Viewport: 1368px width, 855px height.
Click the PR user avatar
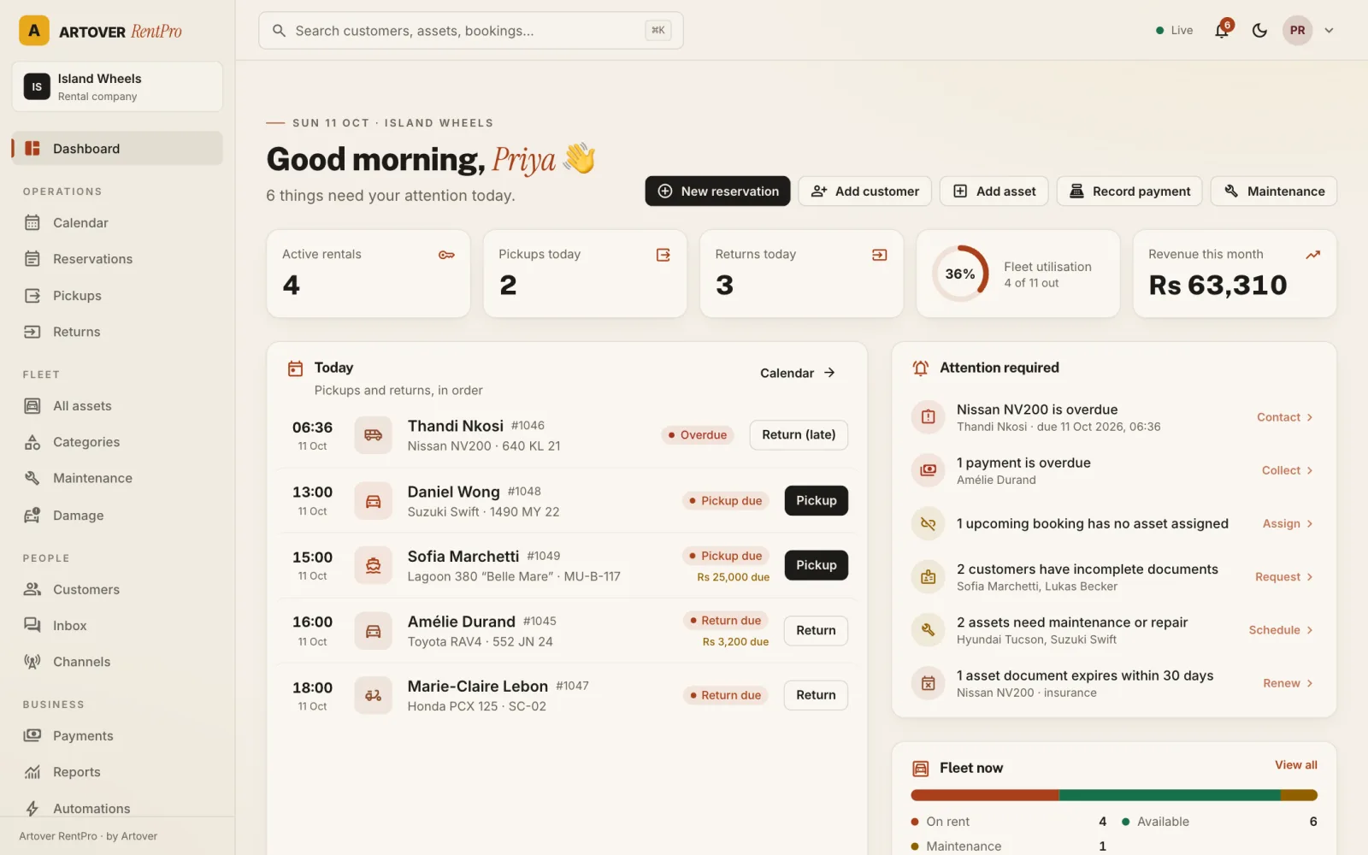coord(1297,31)
